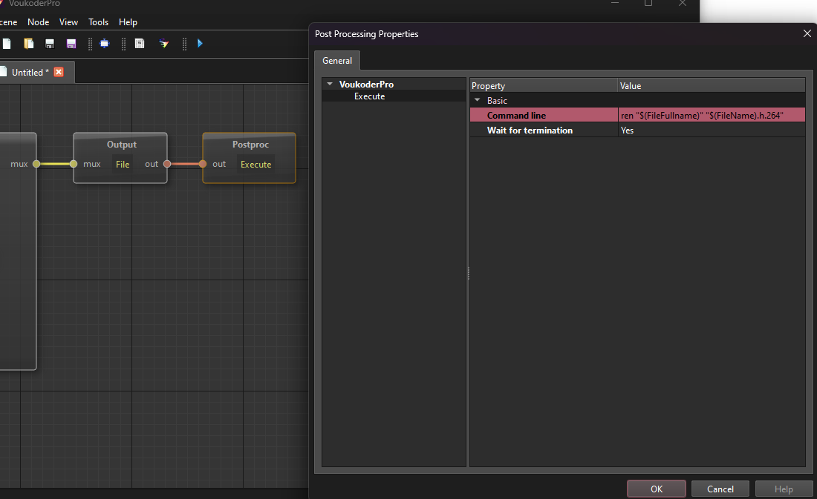The height and width of the screenshot is (499, 817).
Task: Switch to the General tab
Action: pyautogui.click(x=337, y=61)
